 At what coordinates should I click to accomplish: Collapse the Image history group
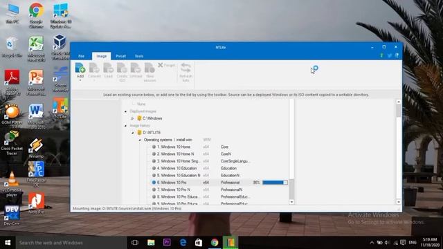[126, 126]
